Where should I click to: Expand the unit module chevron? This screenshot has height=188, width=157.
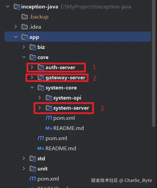[x=24, y=168]
